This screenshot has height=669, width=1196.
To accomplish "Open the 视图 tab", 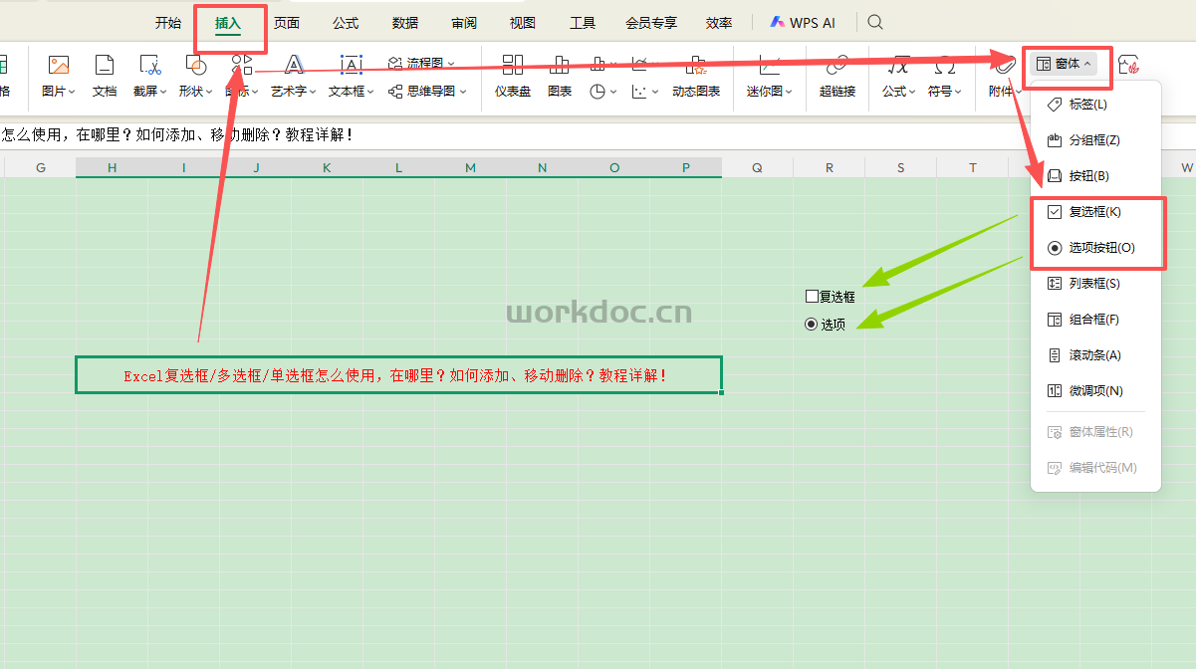I will 523,23.
